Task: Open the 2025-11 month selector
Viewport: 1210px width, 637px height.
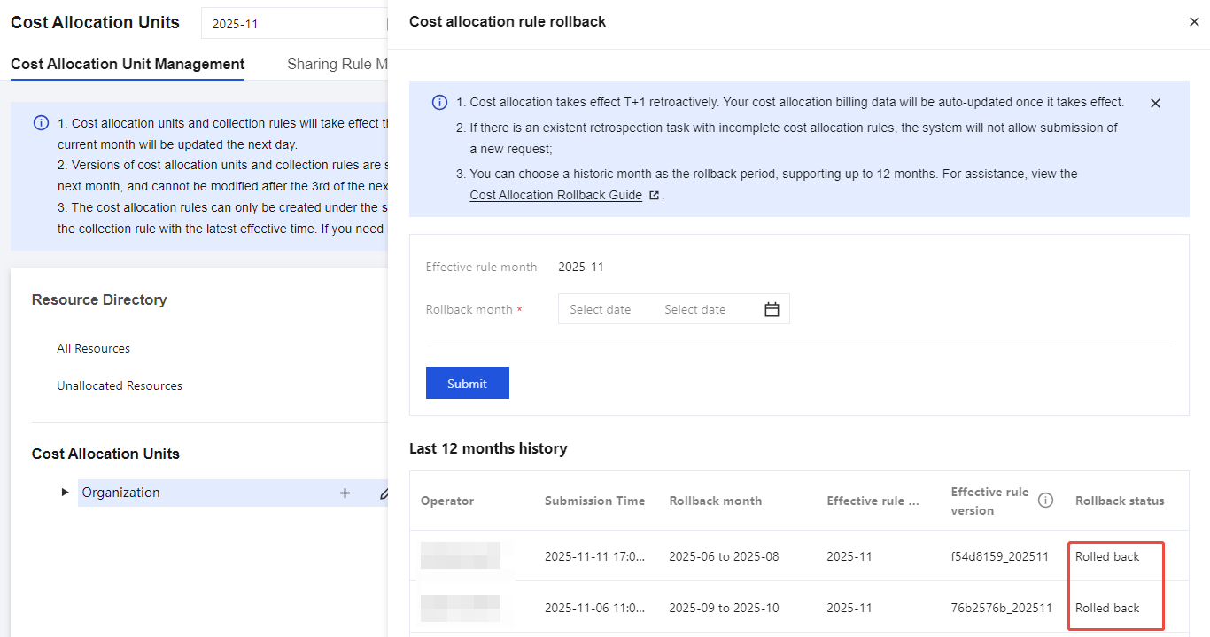Action: pos(292,24)
